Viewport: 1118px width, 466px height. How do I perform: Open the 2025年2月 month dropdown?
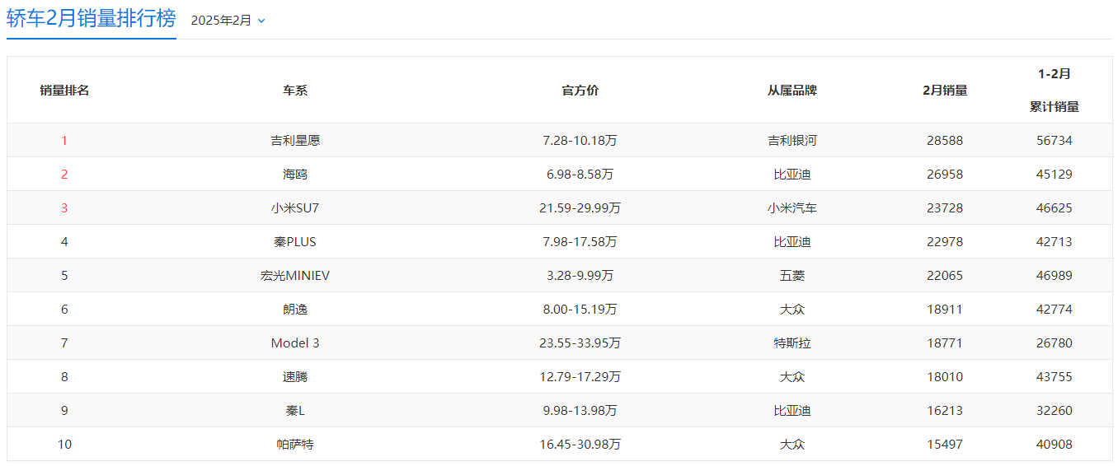tap(228, 21)
